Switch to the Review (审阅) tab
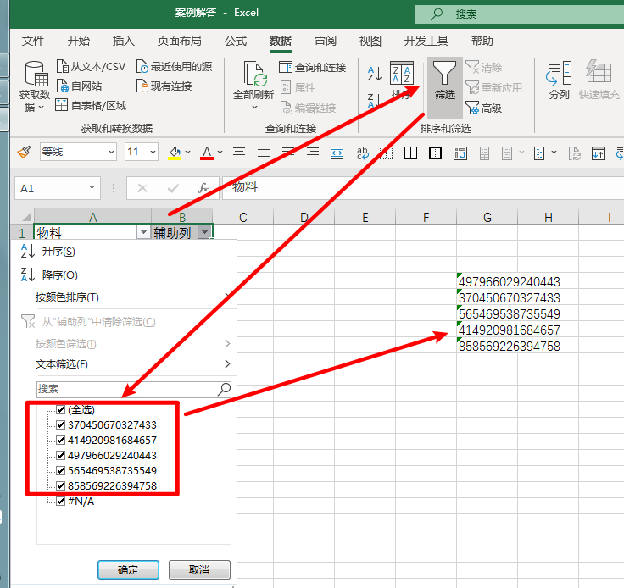 point(326,41)
